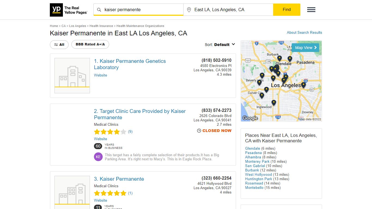Image resolution: width=372 pixels, height=209 pixels.
Task: Open Montebello nearby place link
Action: [x=254, y=188]
